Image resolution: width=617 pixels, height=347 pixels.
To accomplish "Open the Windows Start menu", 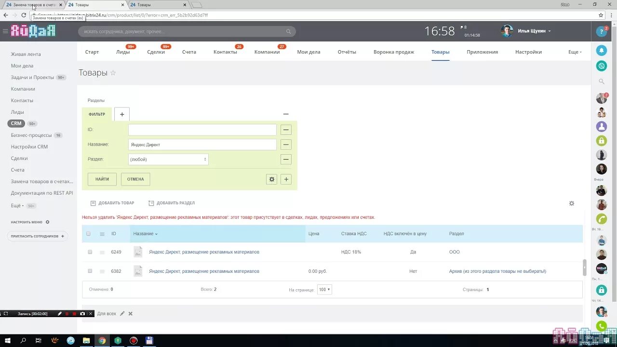I will [8, 341].
